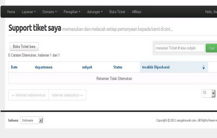The height and width of the screenshot is (138, 217).
Task: Open the Layanan dropdown menu
Action: tap(29, 12)
